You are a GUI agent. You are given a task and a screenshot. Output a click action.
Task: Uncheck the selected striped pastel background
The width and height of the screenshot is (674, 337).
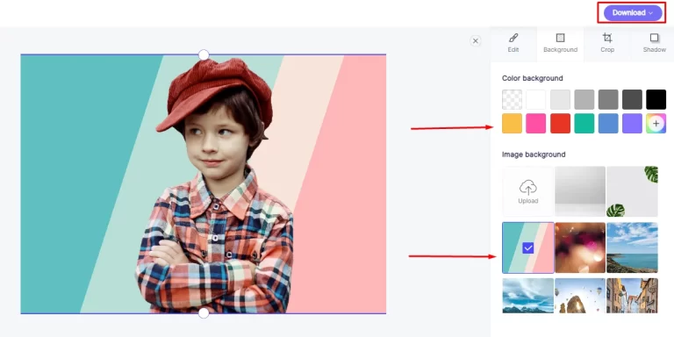527,247
